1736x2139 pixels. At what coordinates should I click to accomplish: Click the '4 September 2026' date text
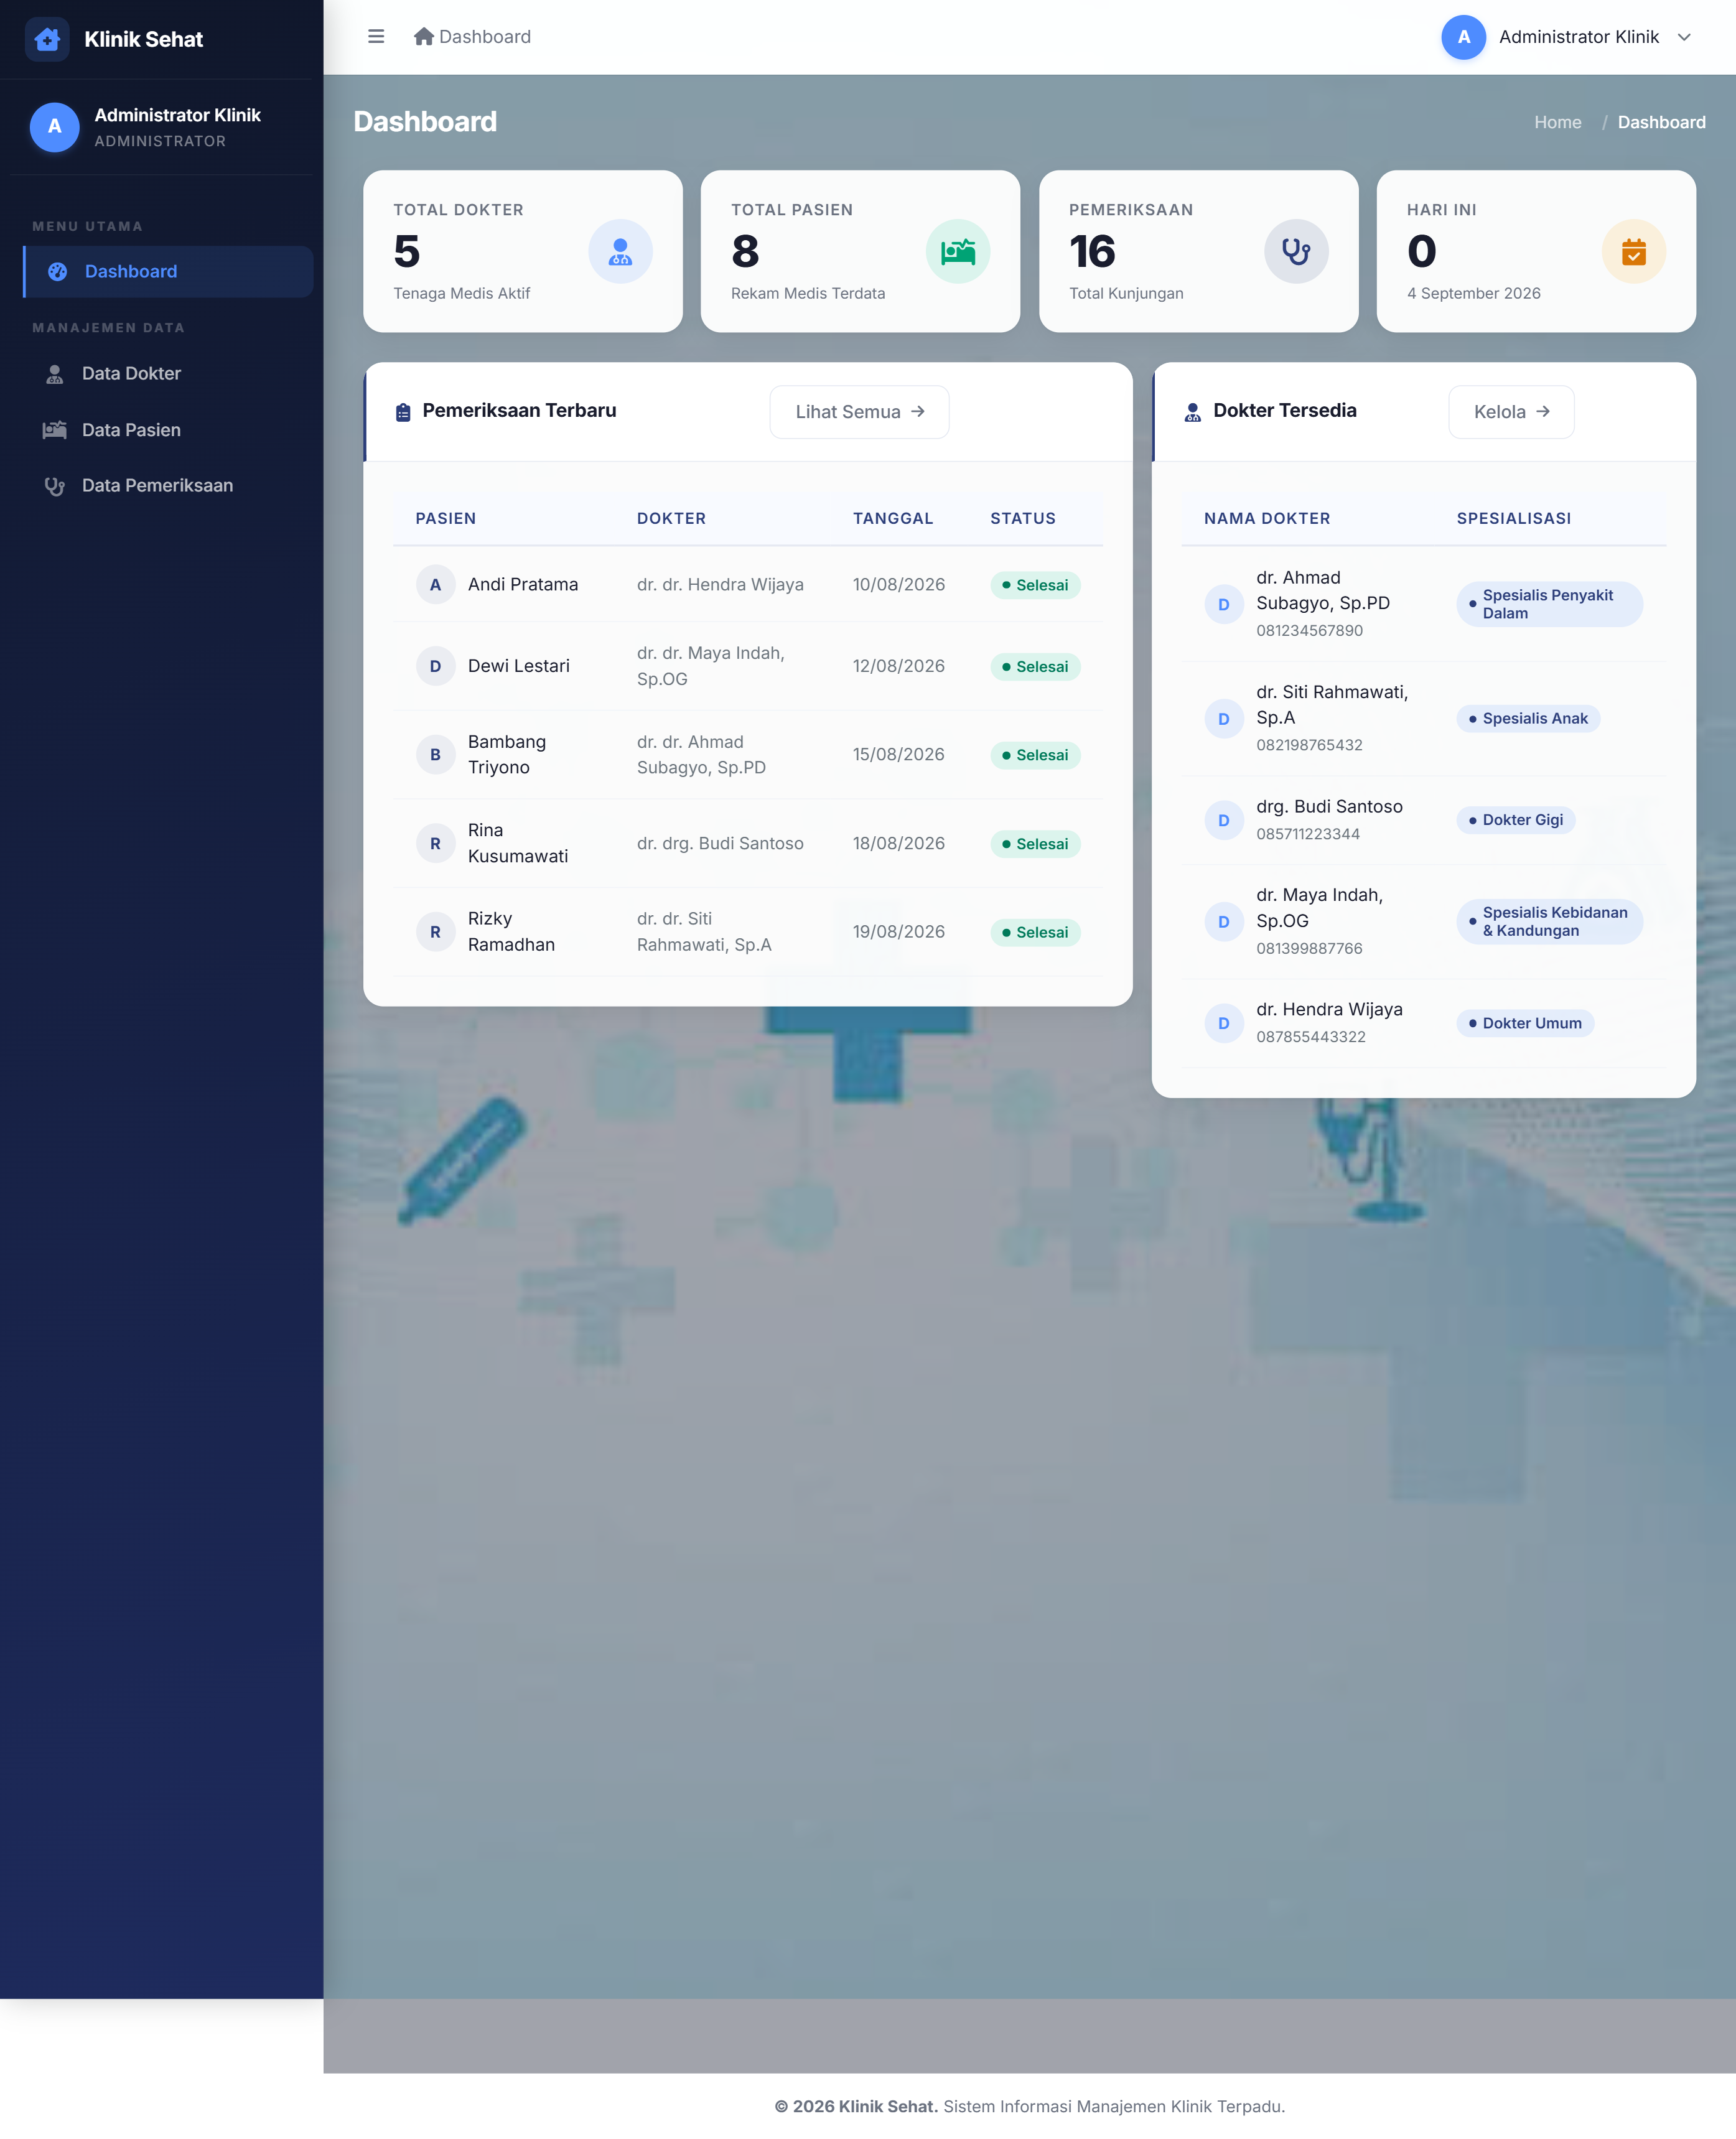point(1473,294)
